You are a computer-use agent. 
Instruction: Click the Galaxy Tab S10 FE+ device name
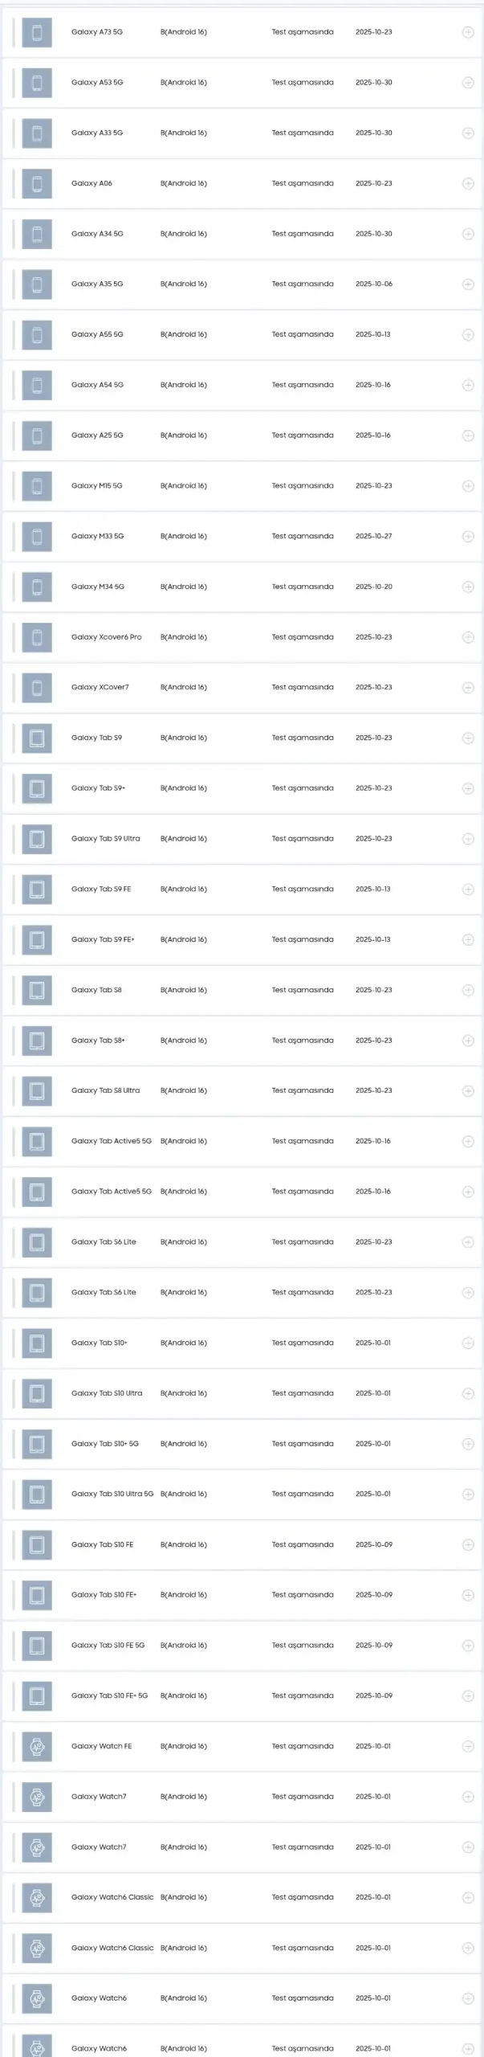pos(104,1595)
